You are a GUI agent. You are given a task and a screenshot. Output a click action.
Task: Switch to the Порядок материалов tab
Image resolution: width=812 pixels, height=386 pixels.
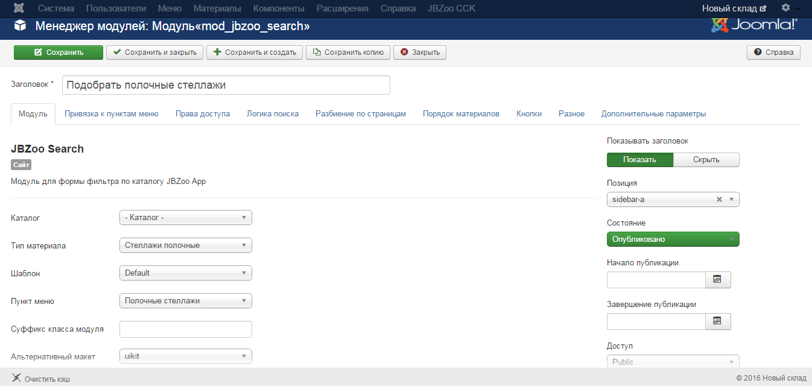pos(461,113)
